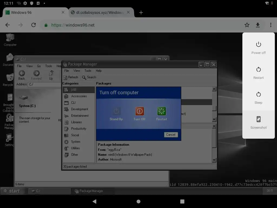Open the Computer desktop icon
277x208 pixels.
pos(10,40)
